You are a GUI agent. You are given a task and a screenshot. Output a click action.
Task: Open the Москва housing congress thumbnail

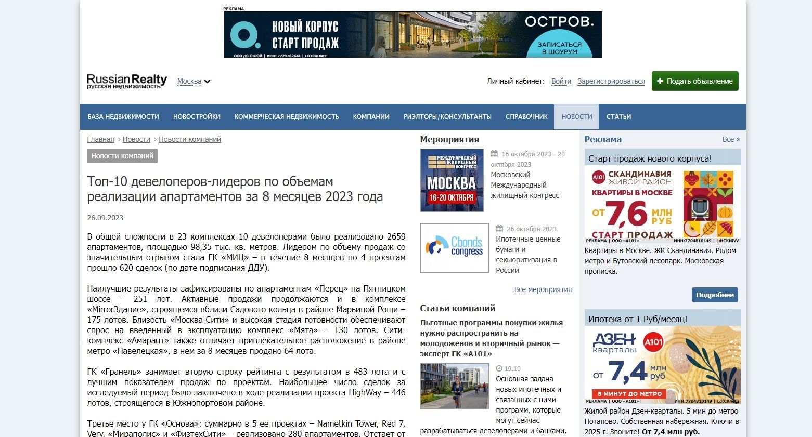(452, 180)
